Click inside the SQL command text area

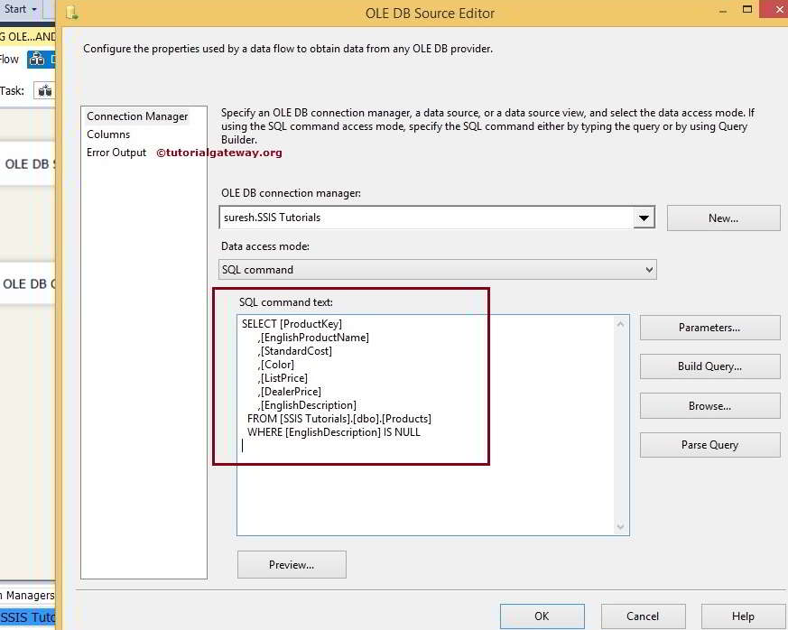424,487
